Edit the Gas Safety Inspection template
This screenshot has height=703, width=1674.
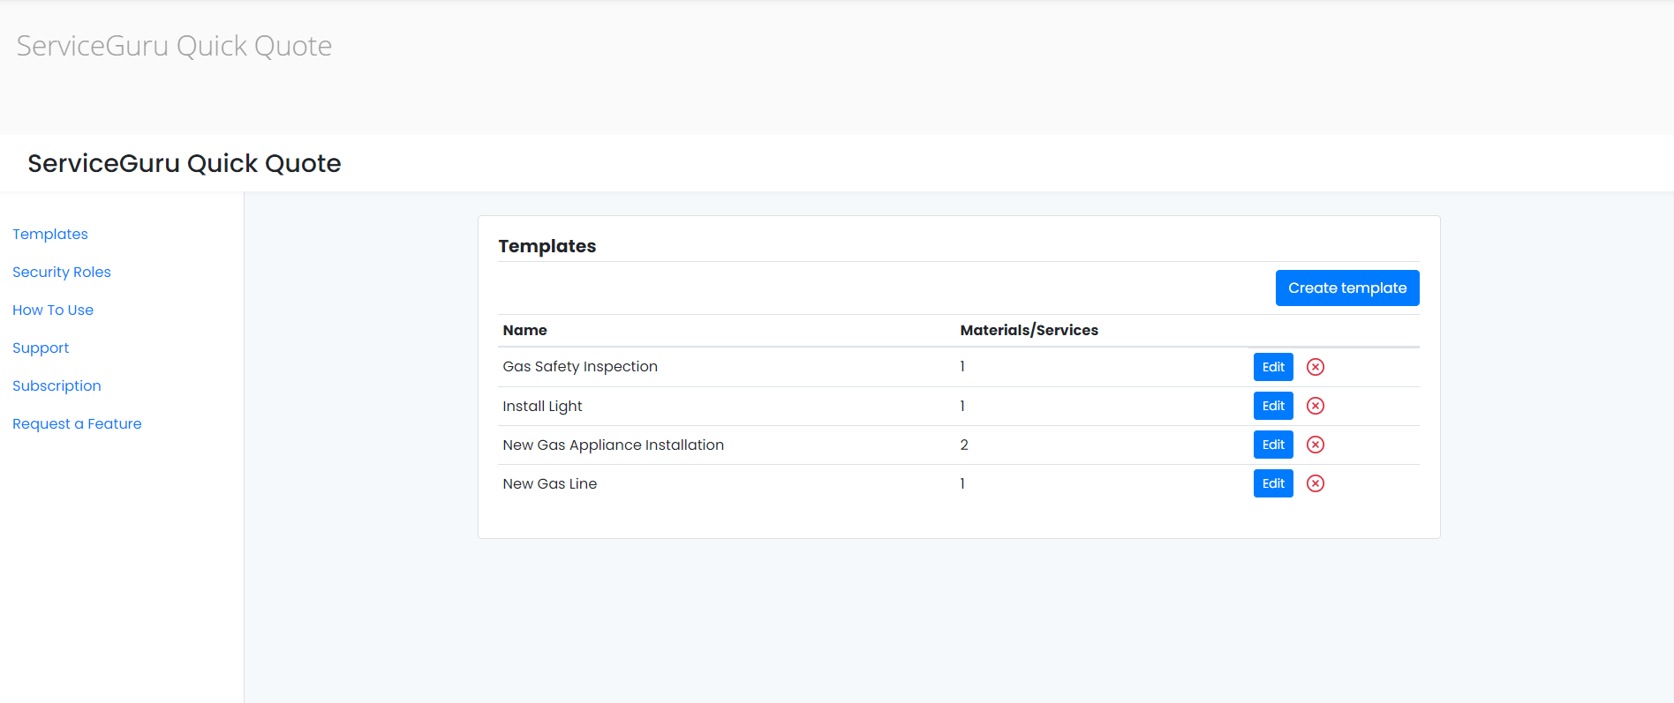1273,367
